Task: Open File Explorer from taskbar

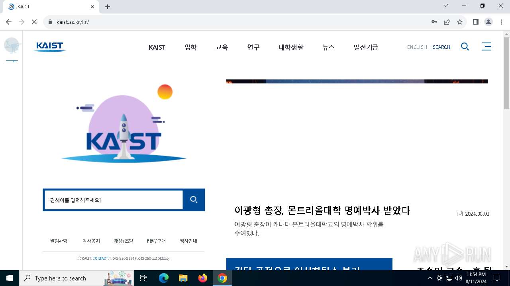Action: (x=183, y=278)
